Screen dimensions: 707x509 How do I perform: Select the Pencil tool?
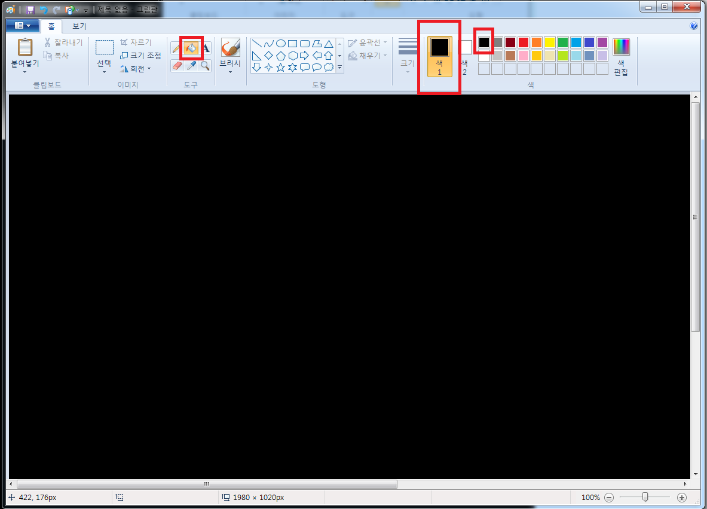176,47
